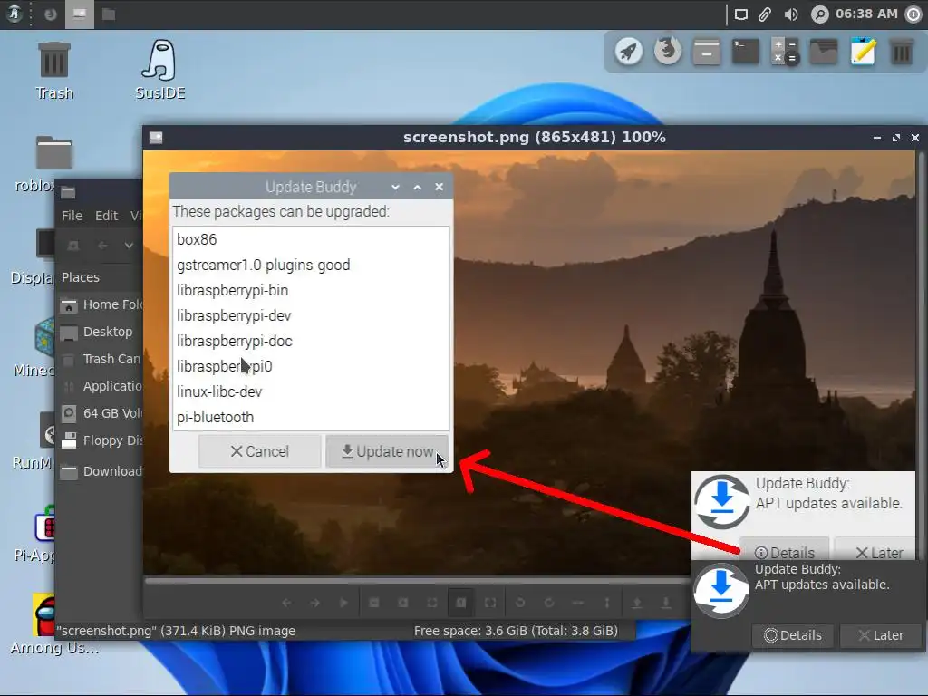
Task: Start the slideshow in the image viewer
Action: tap(343, 603)
